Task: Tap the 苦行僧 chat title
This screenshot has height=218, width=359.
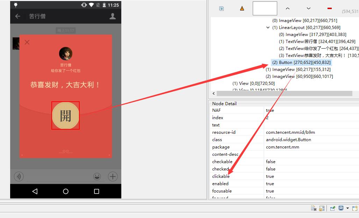Action: (x=37, y=16)
